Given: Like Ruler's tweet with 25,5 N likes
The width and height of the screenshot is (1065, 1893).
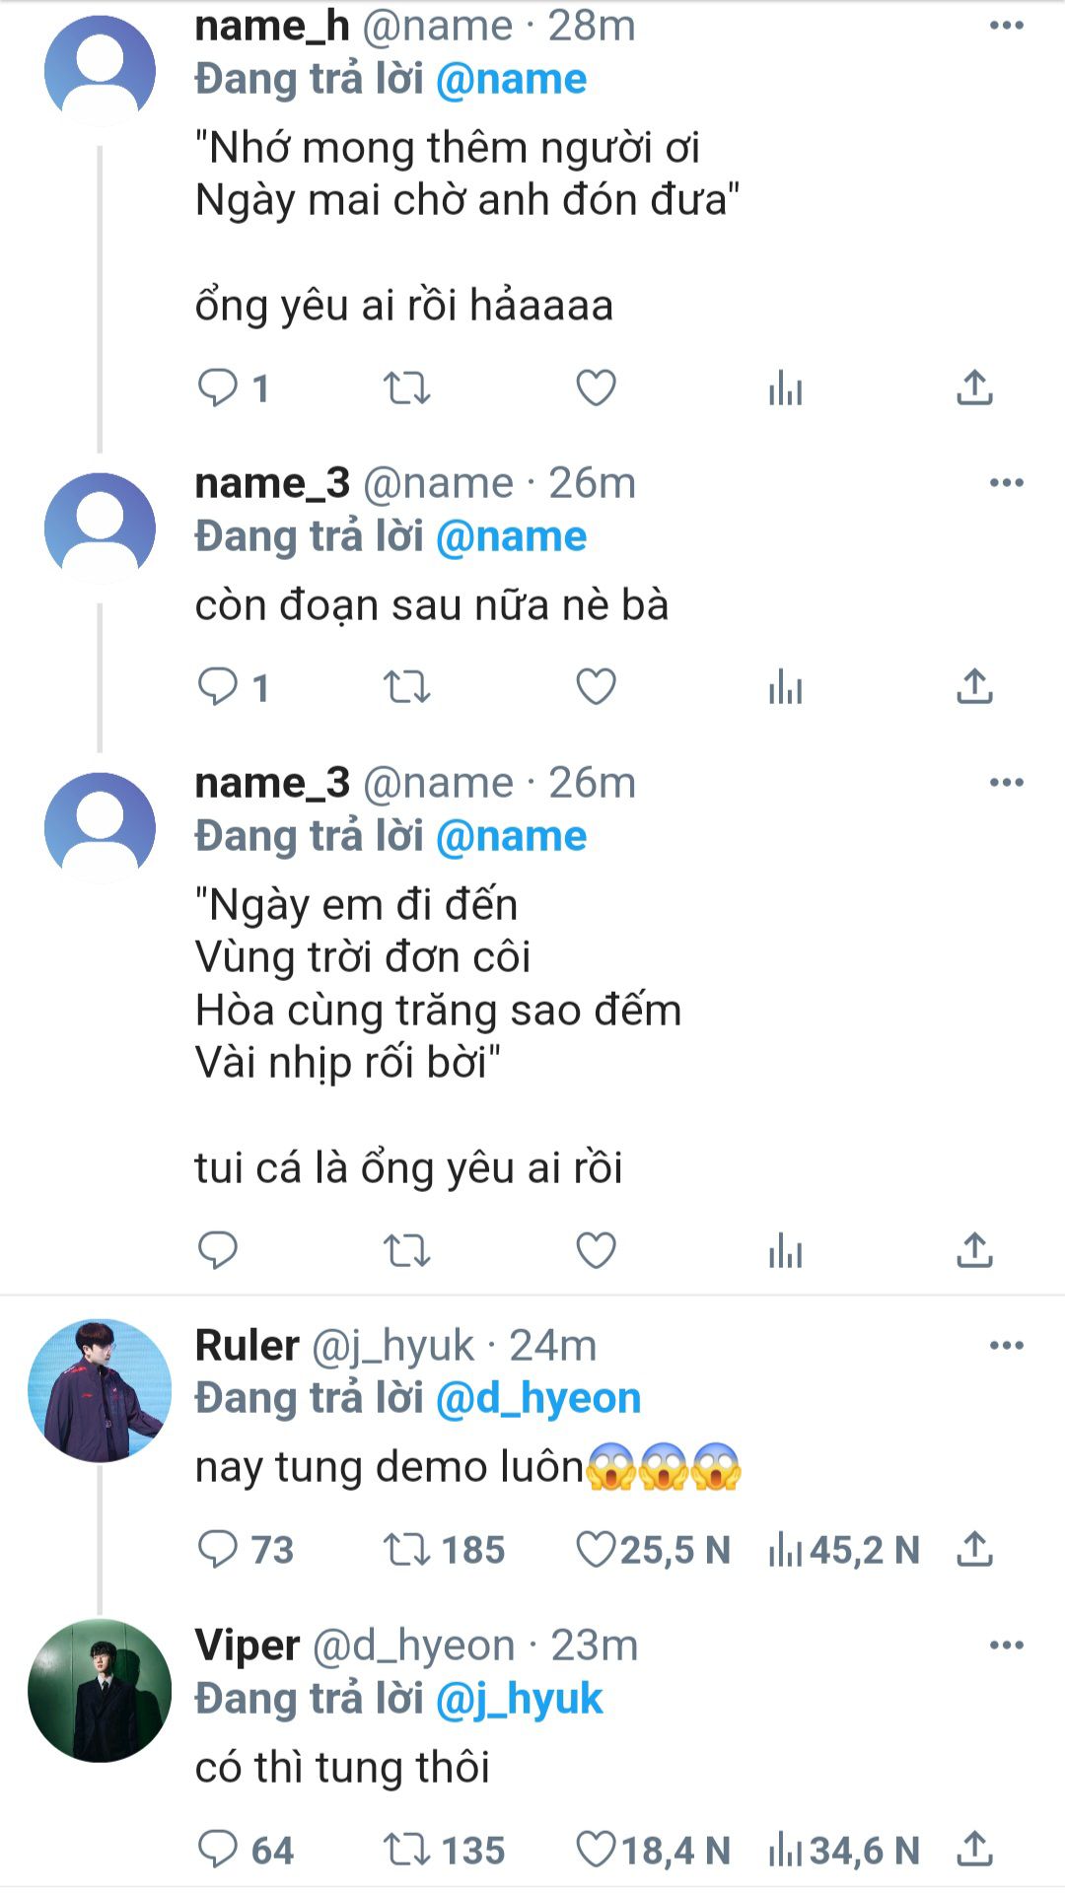Looking at the screenshot, I should tap(596, 1550).
